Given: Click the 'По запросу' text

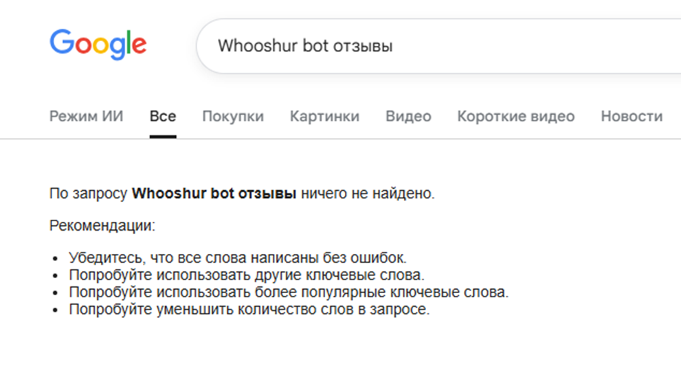Looking at the screenshot, I should 89,194.
